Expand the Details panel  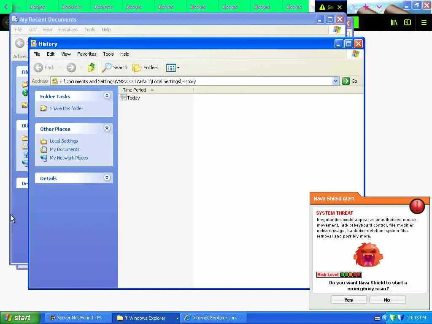click(107, 178)
